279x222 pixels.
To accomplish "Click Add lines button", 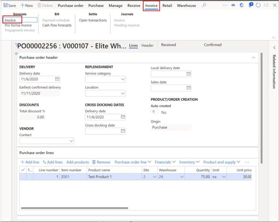I will point(52,162).
